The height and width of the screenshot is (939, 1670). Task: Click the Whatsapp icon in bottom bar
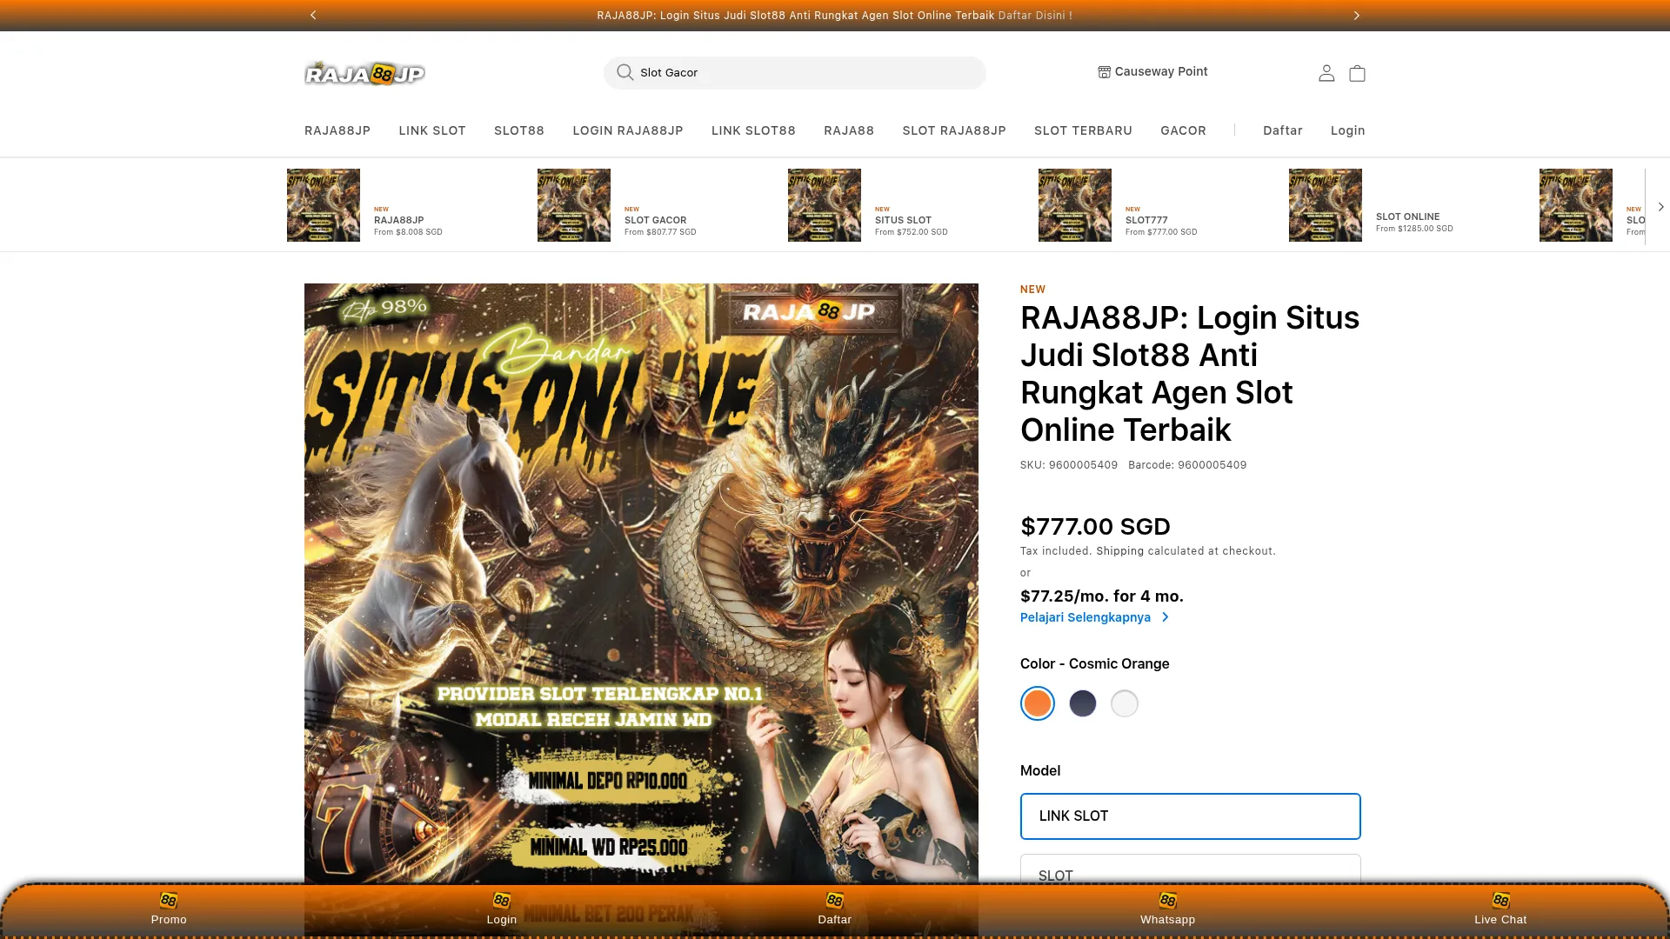1168,900
